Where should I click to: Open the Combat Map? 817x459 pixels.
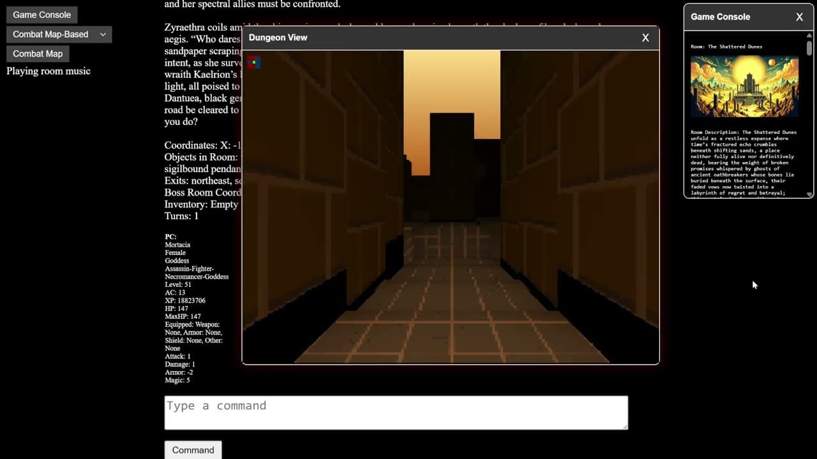click(38, 54)
